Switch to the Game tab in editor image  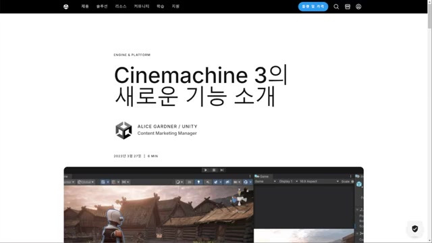[x=263, y=176]
